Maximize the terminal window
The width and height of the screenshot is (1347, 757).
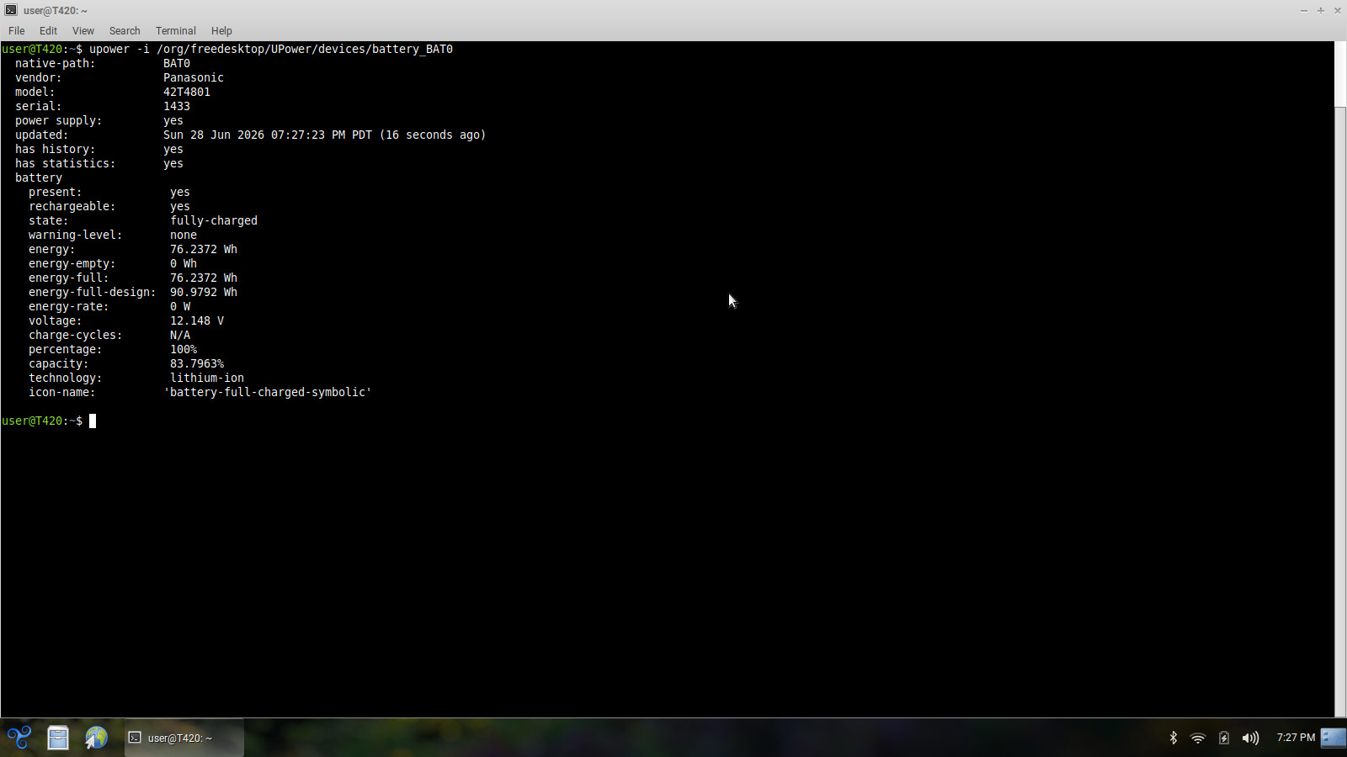click(x=1320, y=10)
